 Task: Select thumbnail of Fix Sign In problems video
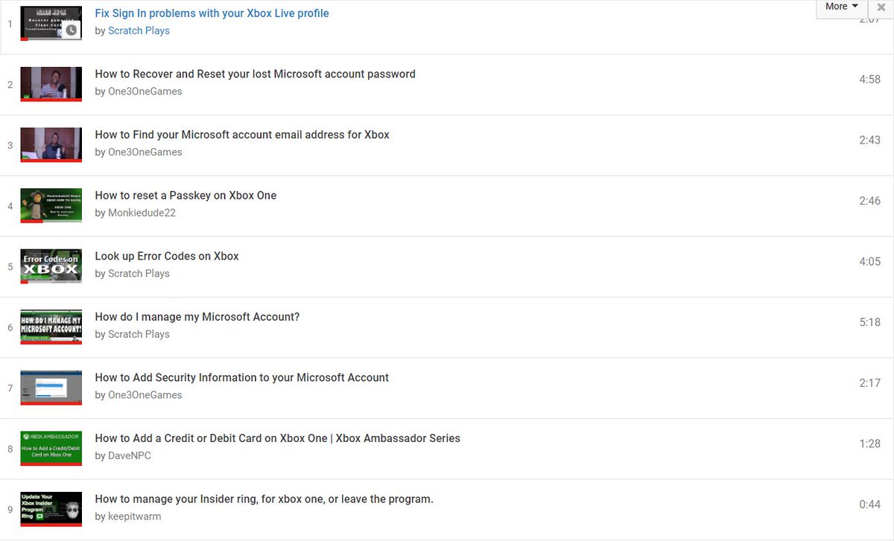pos(51,23)
